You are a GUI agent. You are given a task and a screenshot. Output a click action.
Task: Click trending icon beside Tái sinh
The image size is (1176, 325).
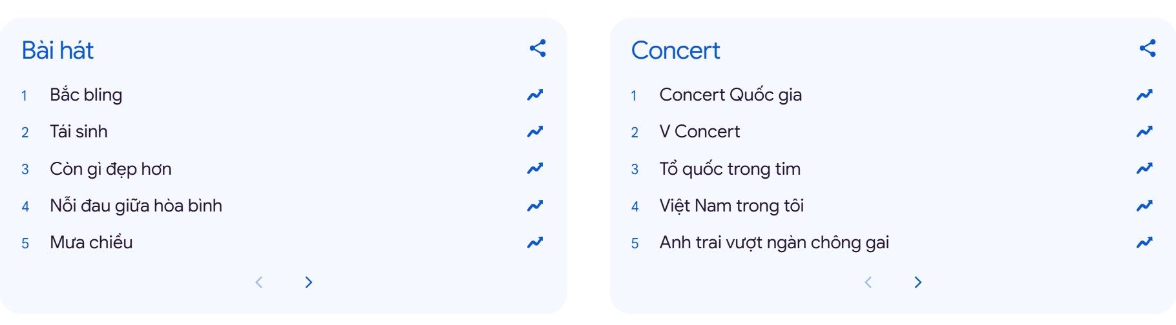tap(535, 132)
